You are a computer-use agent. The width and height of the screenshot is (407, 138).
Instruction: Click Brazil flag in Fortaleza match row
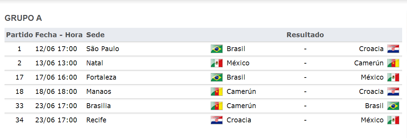click(x=217, y=77)
